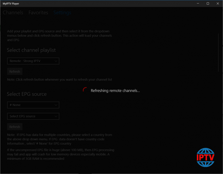Click the note about EPG data for multiple countries
223x174 pixels.
pos(60,139)
